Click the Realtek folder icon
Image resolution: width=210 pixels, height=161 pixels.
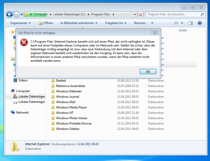point(53,81)
